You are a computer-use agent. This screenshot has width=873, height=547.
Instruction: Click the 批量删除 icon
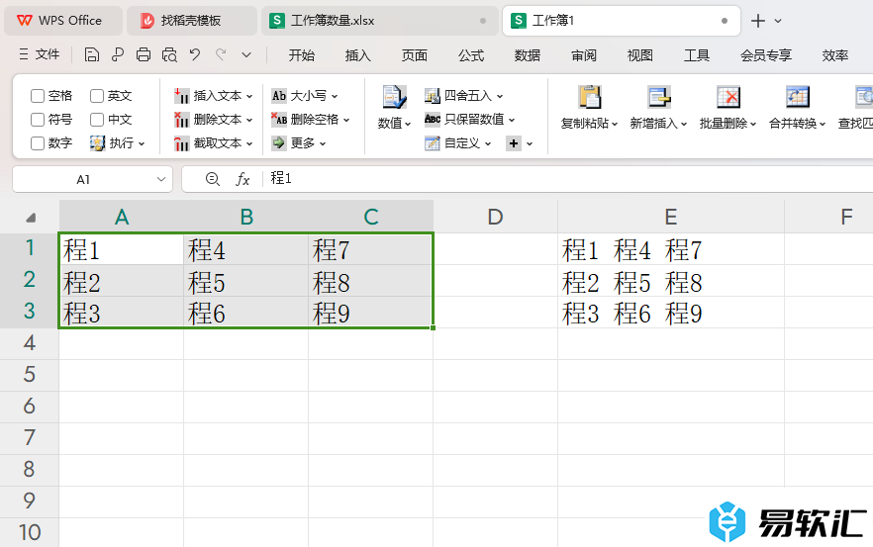[x=728, y=97]
